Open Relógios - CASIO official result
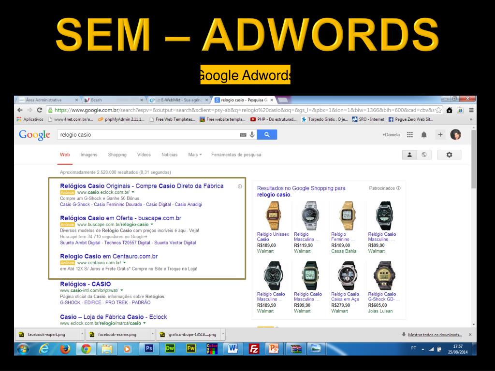 85,284
